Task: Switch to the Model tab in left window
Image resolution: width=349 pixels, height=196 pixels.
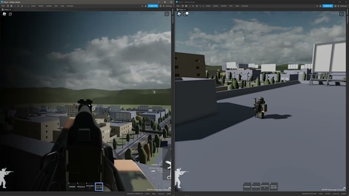Action: (41, 6)
